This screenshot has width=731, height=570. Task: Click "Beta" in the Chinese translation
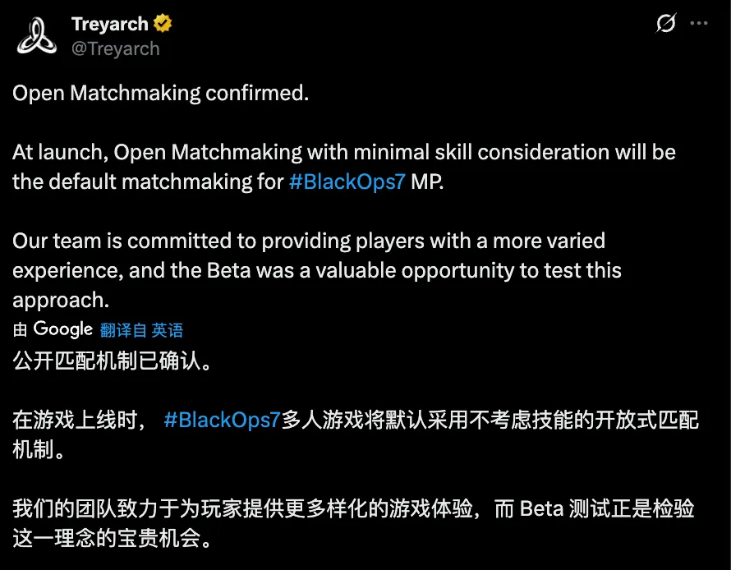click(x=541, y=509)
